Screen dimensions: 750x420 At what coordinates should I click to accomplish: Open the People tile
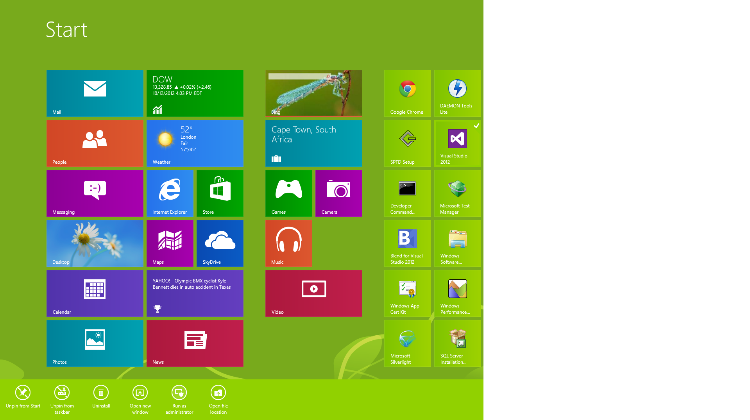95,143
